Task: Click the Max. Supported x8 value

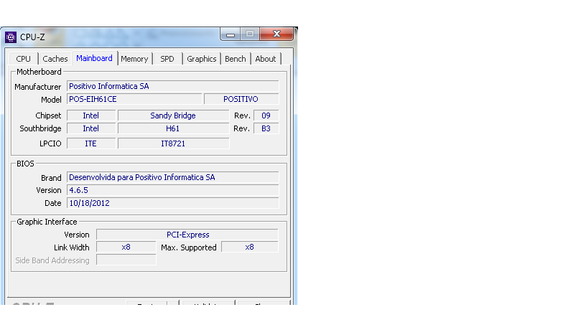Action: tap(250, 247)
